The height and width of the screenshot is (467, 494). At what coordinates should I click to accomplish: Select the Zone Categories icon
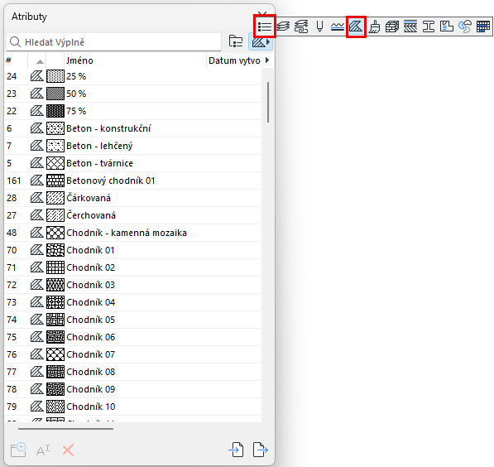(x=447, y=26)
